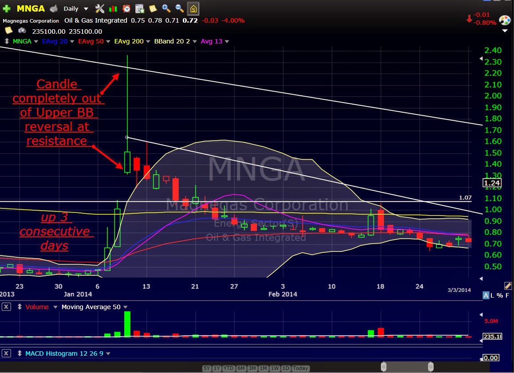Click the house S icon in toolbar
Screen dimensions: 514x373
[194, 9]
